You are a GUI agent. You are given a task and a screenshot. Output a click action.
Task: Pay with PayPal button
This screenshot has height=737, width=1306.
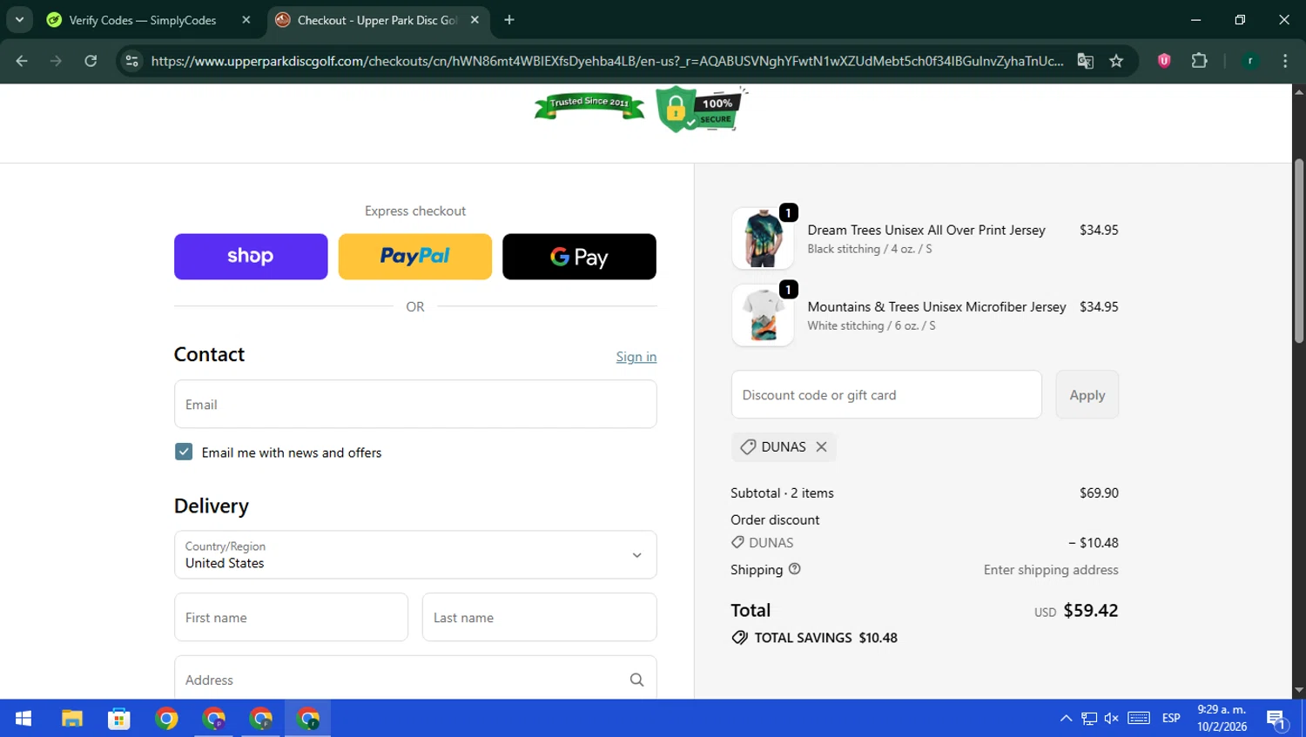pyautogui.click(x=415, y=257)
